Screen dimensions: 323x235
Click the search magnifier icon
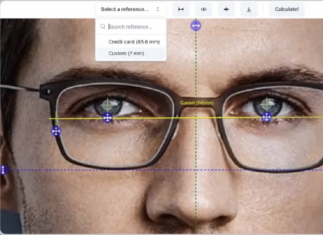(102, 26)
